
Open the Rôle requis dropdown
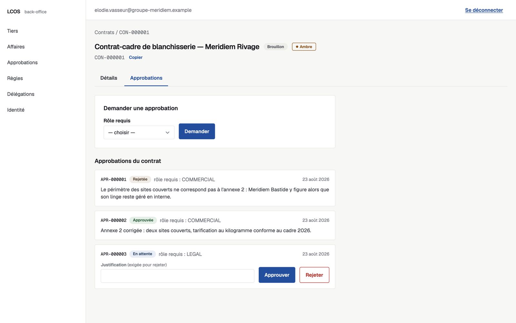click(x=139, y=132)
